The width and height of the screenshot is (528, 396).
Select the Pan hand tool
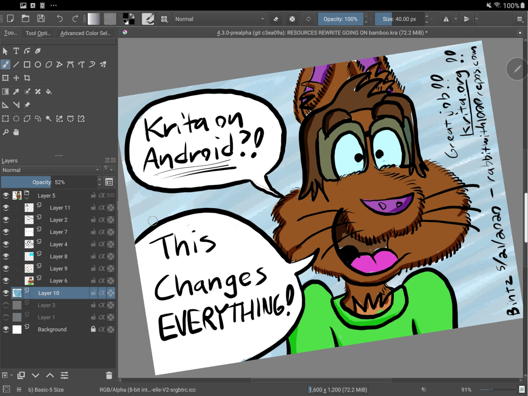pyautogui.click(x=16, y=132)
